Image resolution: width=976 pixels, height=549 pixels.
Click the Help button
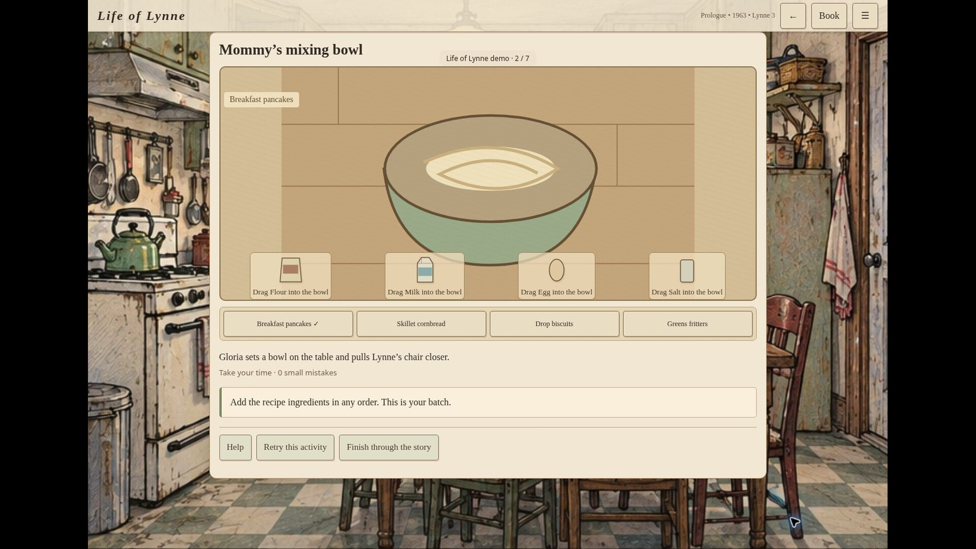(235, 447)
